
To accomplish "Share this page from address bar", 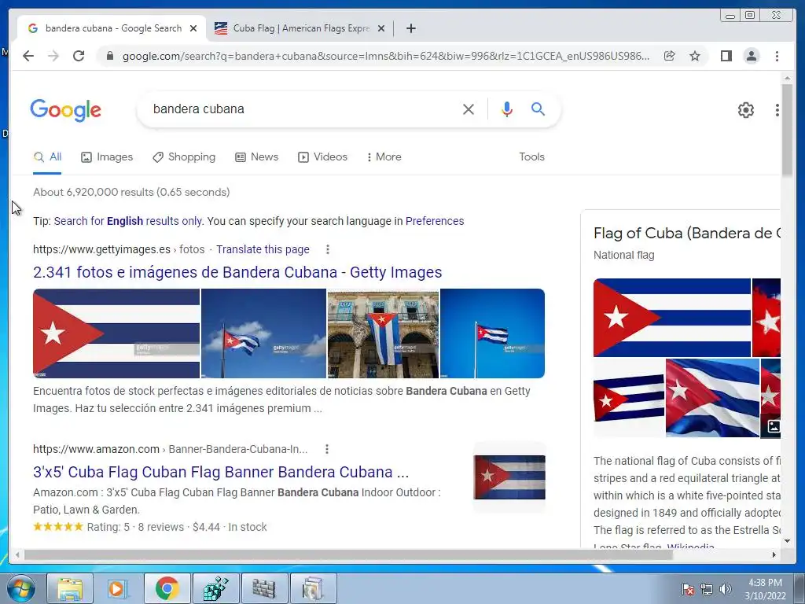I will click(x=669, y=56).
